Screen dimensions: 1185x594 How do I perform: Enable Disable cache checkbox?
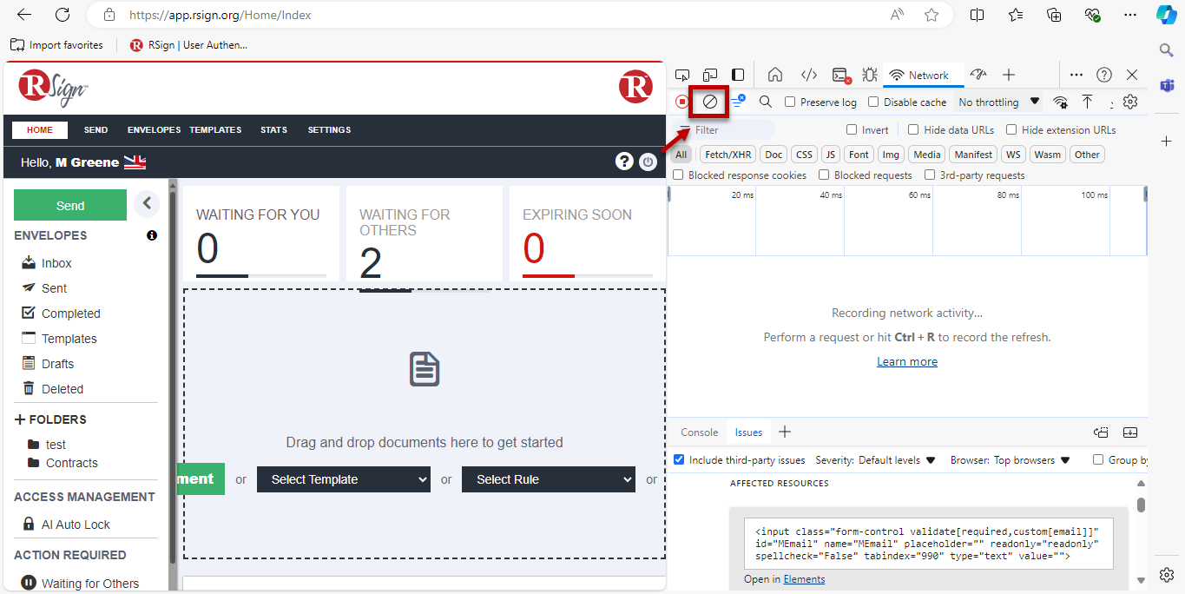click(873, 102)
